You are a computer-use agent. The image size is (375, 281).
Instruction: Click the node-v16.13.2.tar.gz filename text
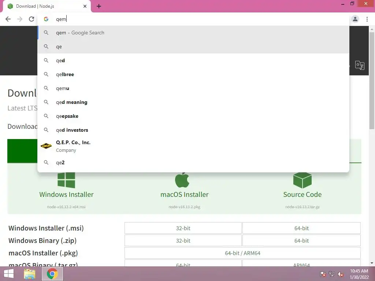coord(302,207)
